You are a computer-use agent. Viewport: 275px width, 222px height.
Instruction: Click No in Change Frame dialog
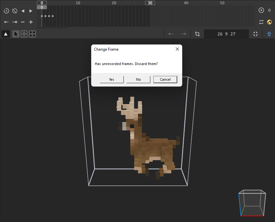click(x=138, y=79)
